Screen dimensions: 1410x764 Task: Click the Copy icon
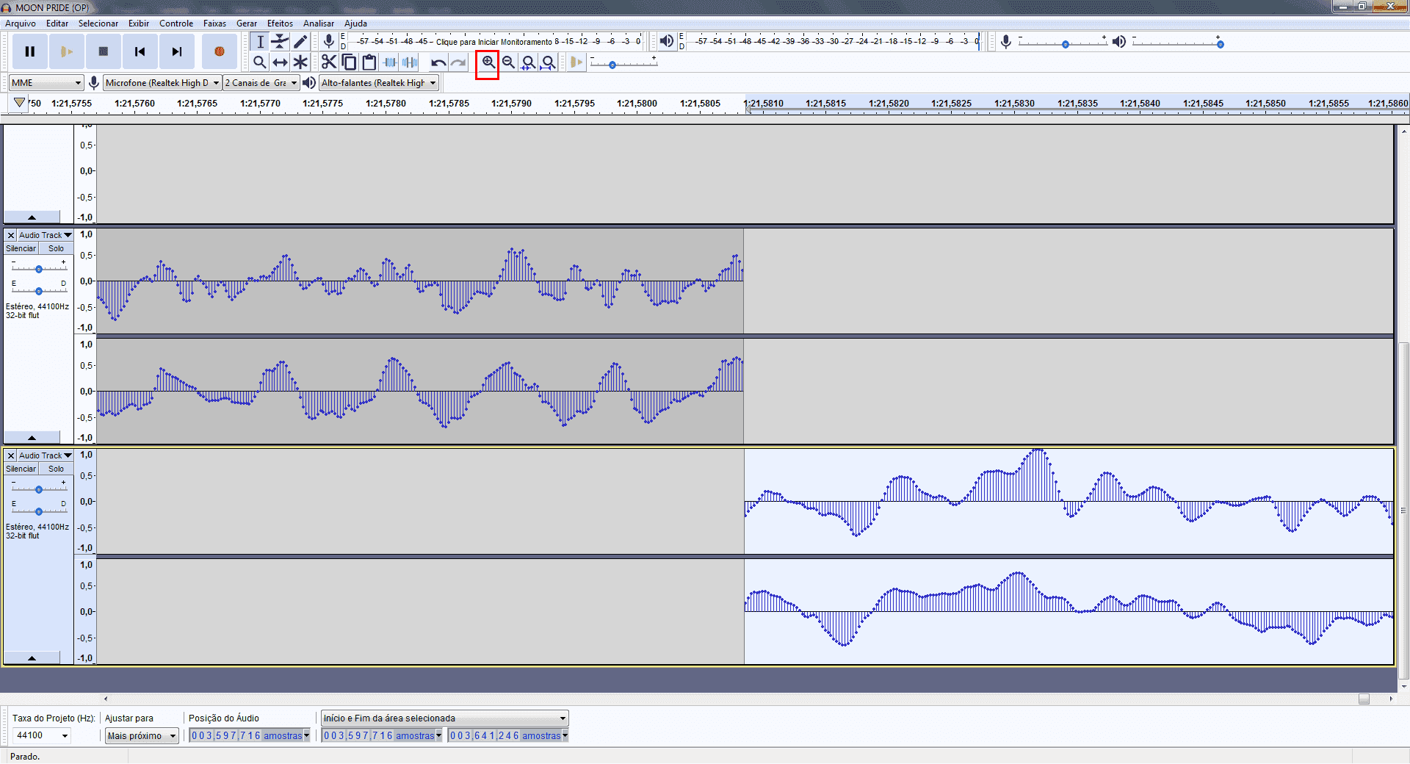(350, 62)
